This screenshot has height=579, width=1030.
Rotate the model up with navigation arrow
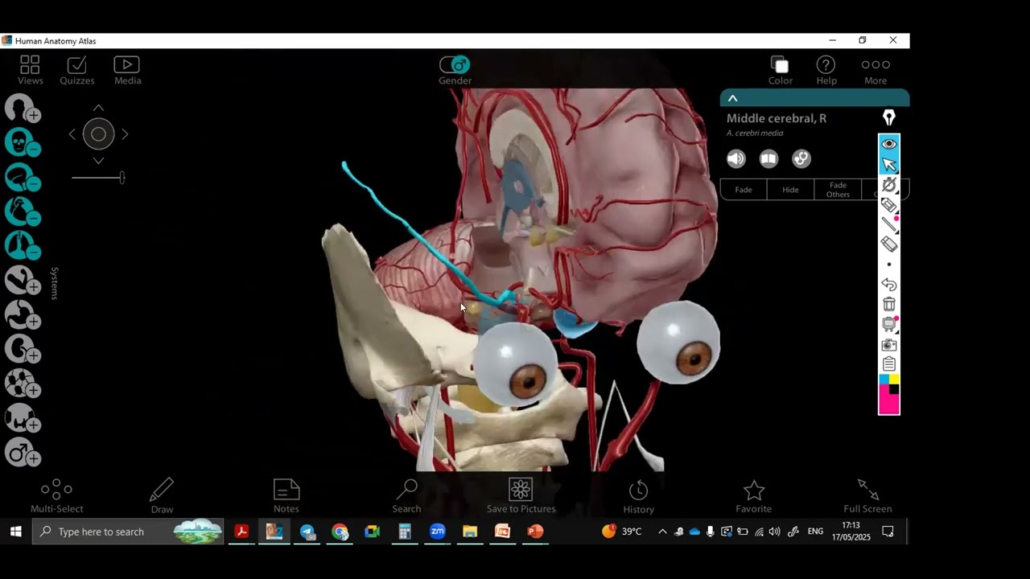click(98, 108)
